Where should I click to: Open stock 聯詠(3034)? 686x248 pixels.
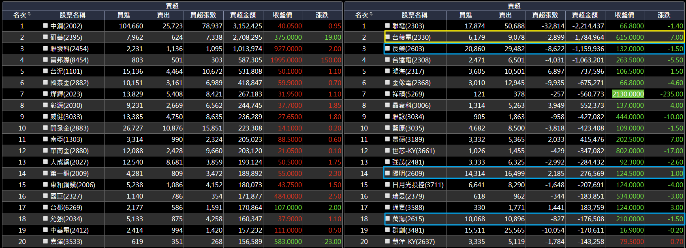(x=408, y=117)
